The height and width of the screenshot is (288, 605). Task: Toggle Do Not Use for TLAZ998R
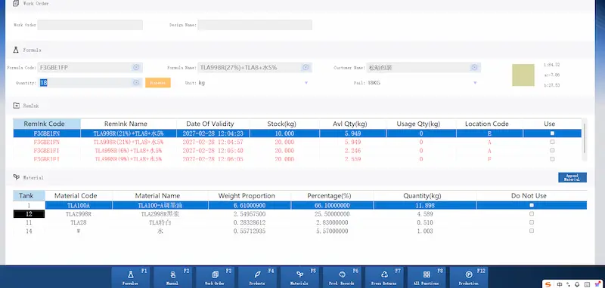click(x=532, y=214)
